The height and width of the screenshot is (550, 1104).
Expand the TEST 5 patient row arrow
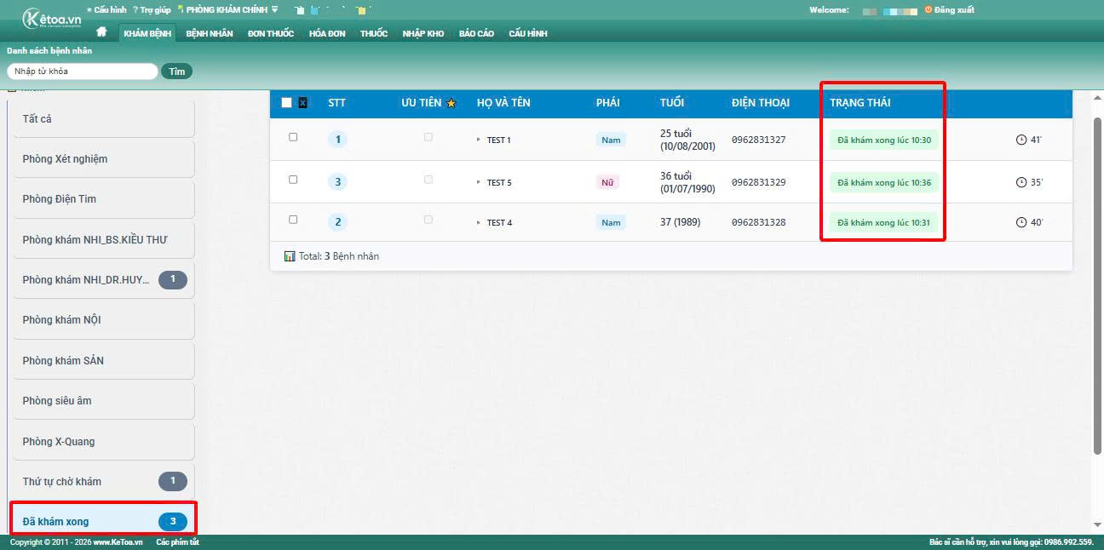(x=479, y=182)
